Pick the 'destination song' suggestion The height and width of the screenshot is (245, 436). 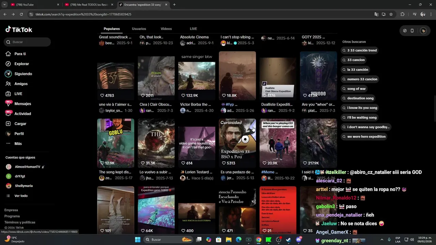click(x=359, y=98)
